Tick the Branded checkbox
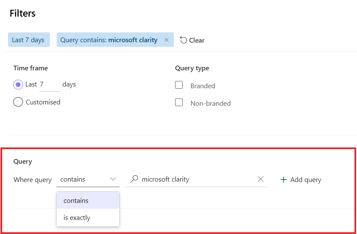This screenshot has height=234, width=357. point(179,85)
